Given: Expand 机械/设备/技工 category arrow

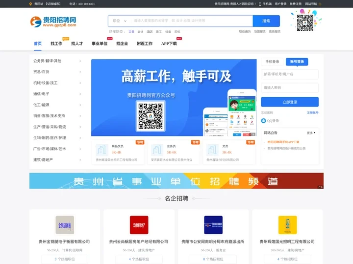Looking at the screenshot, I should (80, 83).
